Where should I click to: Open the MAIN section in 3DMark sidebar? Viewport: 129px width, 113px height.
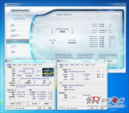13,25
